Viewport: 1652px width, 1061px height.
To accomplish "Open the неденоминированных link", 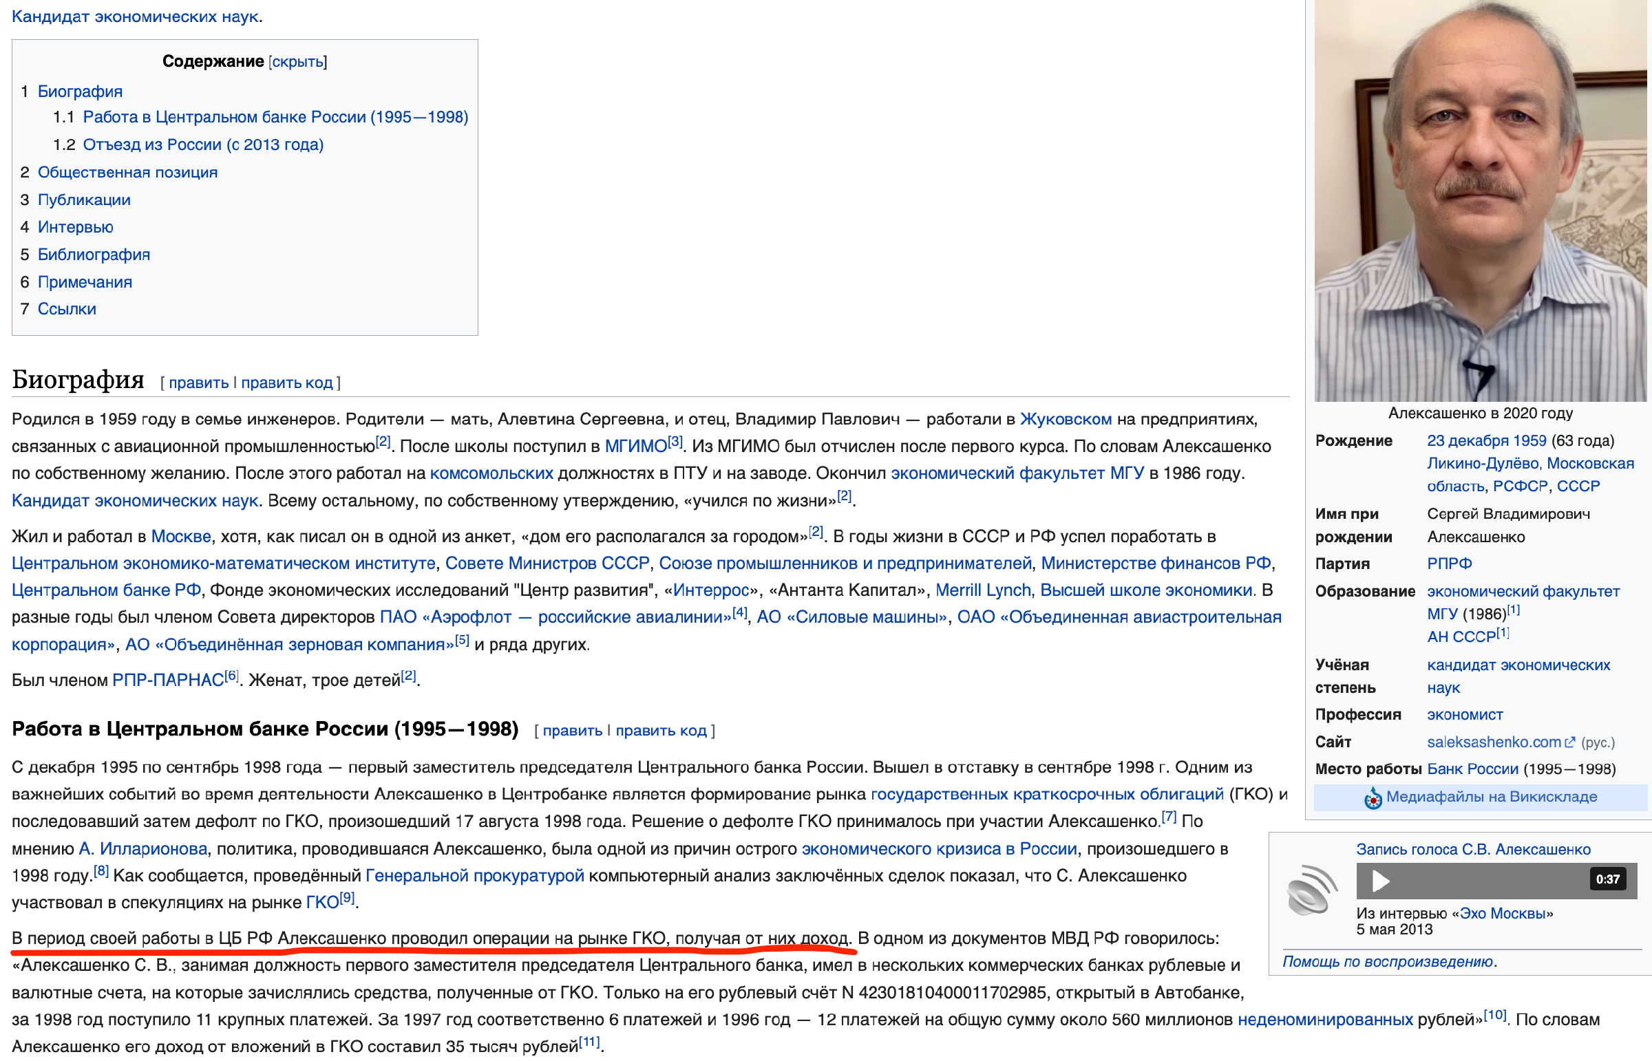I will (x=1325, y=1020).
